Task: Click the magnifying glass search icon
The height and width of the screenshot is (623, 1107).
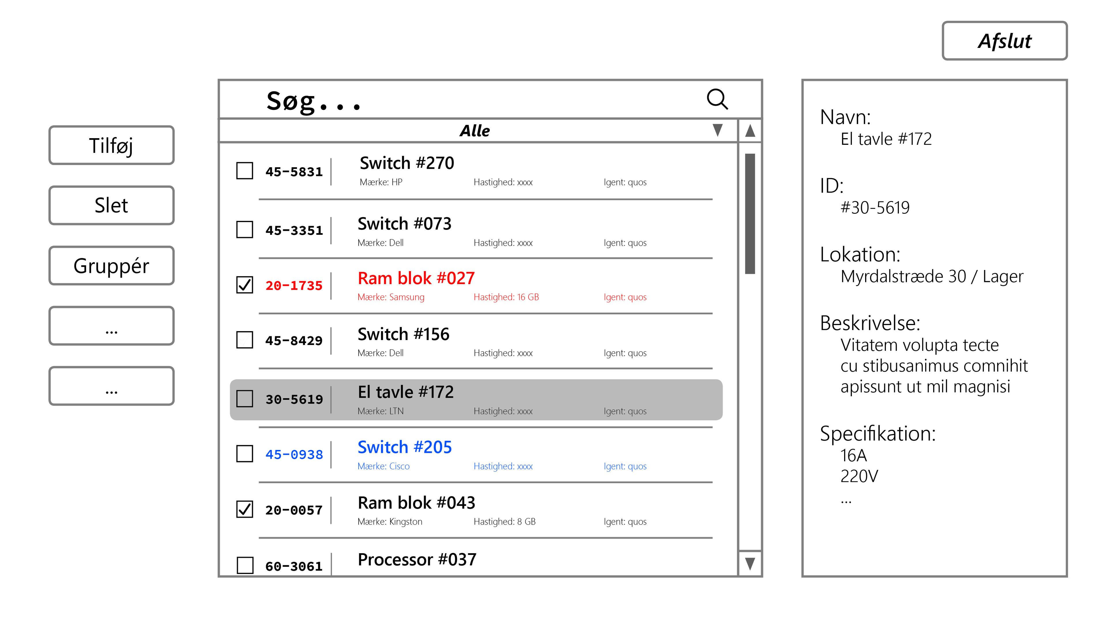Action: (x=717, y=99)
